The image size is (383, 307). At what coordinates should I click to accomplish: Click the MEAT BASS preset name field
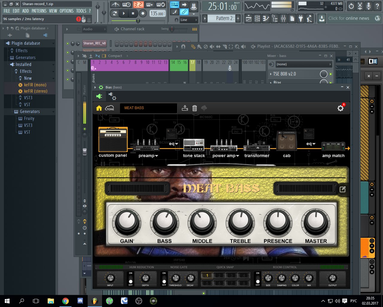[148, 108]
